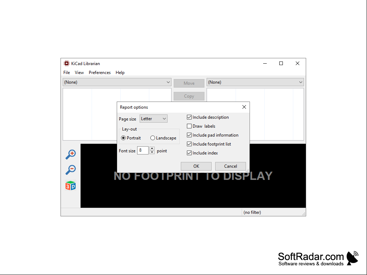Viewport: 367px width, 275px height.
Task: Decrease font size with down arrow
Action: 152,152
